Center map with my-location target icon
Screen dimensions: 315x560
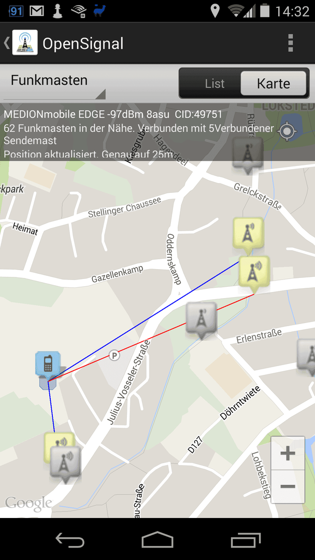(287, 131)
